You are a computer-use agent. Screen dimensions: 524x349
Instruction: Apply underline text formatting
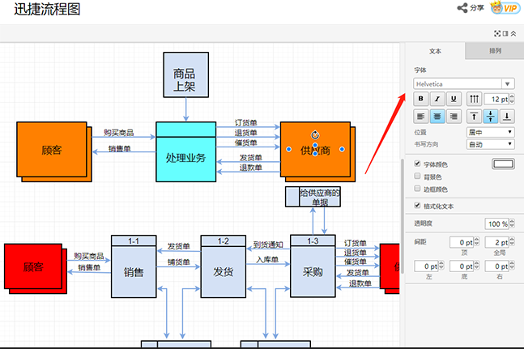(454, 99)
